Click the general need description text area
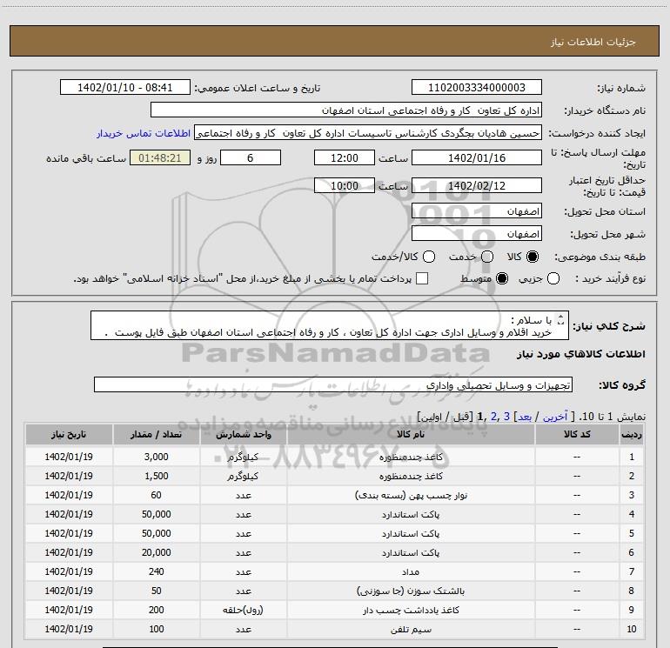 pos(330,325)
